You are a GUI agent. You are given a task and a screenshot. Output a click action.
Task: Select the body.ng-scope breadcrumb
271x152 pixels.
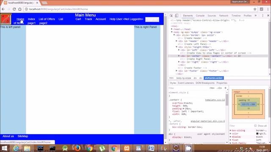click(x=183, y=78)
